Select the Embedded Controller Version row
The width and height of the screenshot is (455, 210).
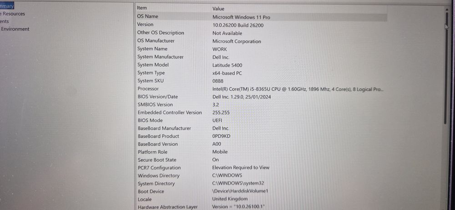(170, 113)
